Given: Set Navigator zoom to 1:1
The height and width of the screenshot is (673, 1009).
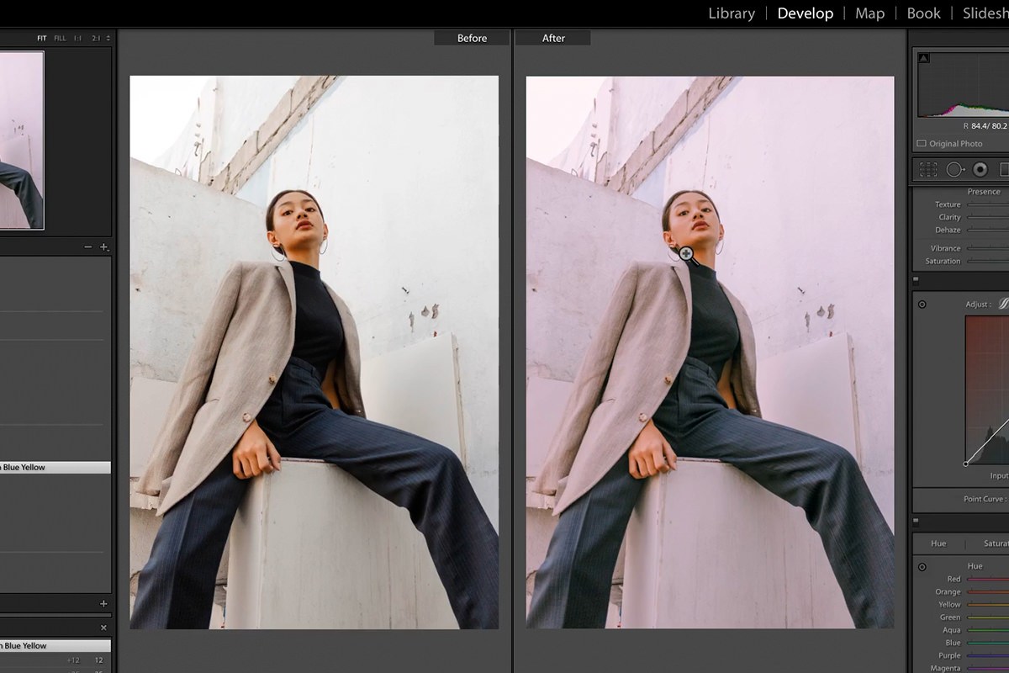Looking at the screenshot, I should click(x=77, y=38).
